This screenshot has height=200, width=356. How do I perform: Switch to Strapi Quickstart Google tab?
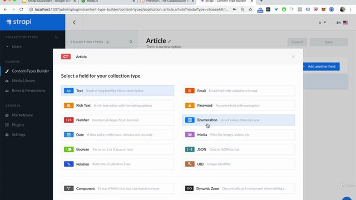coord(49,1)
